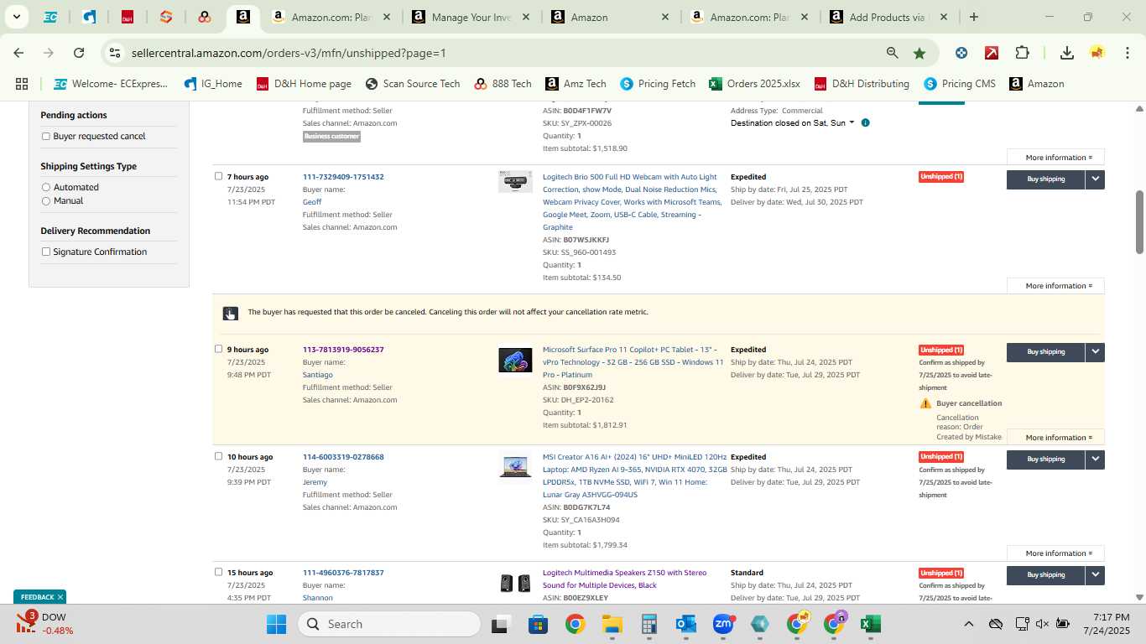Select checkbox for order 111-7329409-1751432

click(219, 176)
